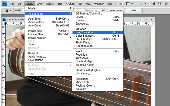The height and width of the screenshot is (106, 170).
Task: Apply Auto Contrast from Image menu
Action: pyautogui.click(x=49, y=22)
